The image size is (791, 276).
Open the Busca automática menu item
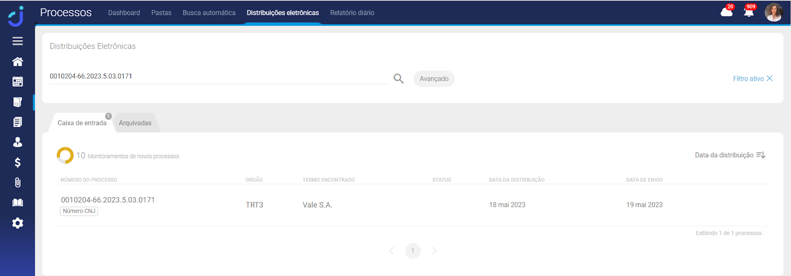[x=209, y=13]
